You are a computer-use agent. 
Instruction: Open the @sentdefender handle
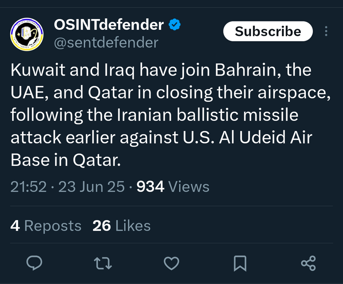coord(106,42)
